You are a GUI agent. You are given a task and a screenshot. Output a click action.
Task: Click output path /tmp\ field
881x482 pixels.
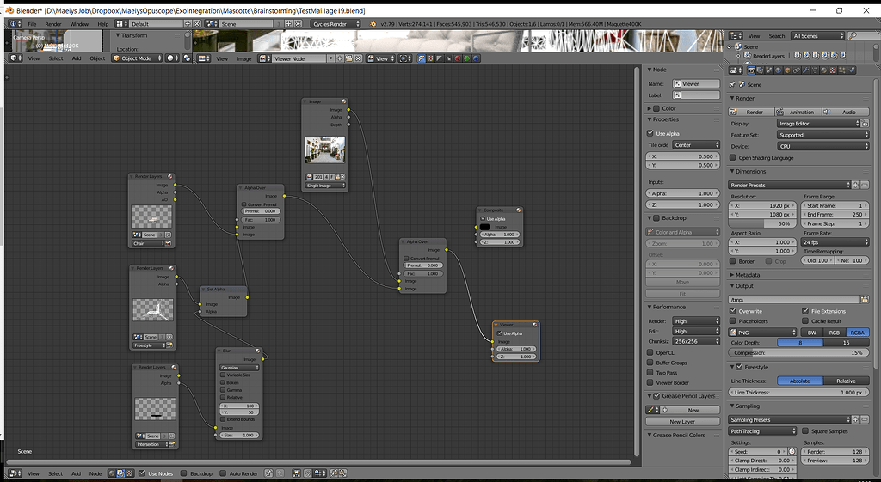click(x=793, y=300)
